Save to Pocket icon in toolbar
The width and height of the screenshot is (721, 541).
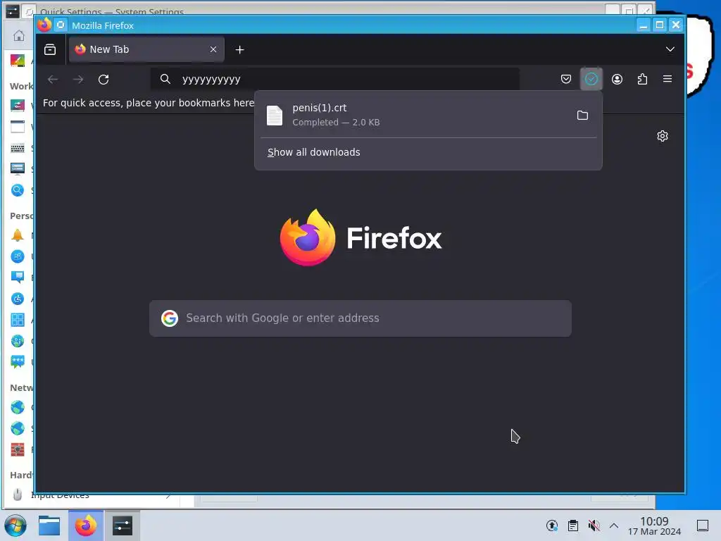[566, 79]
